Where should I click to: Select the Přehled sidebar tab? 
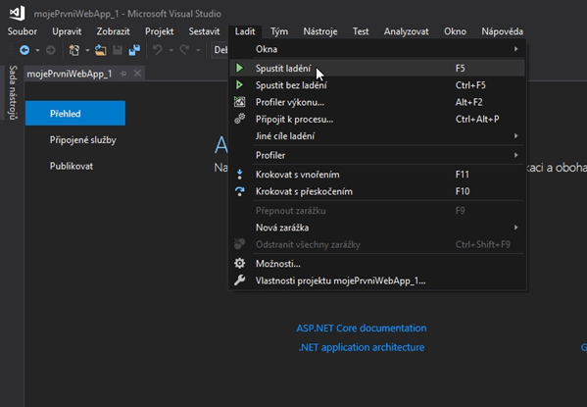(75, 113)
